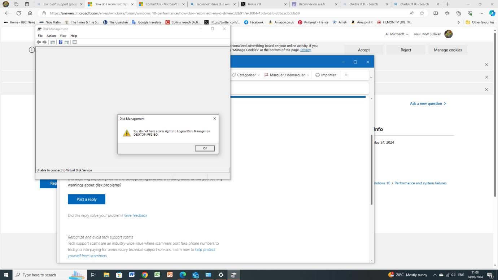The image size is (498, 280).
Task: Click Give feedback link
Action: (x=136, y=215)
